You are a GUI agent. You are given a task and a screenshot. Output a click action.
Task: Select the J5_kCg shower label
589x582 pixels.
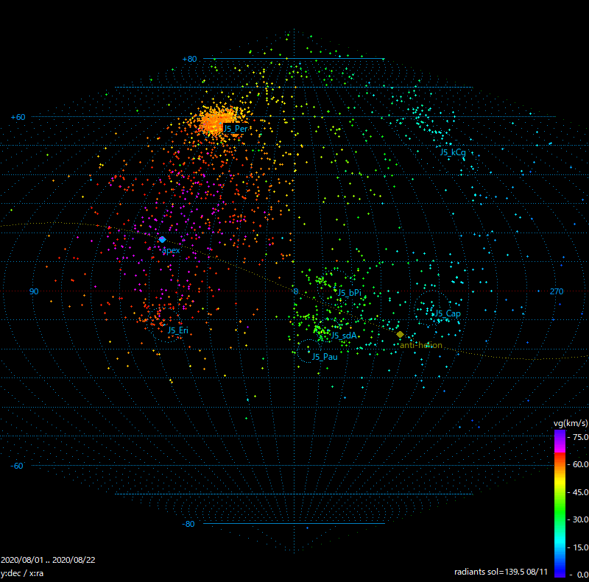click(x=453, y=152)
